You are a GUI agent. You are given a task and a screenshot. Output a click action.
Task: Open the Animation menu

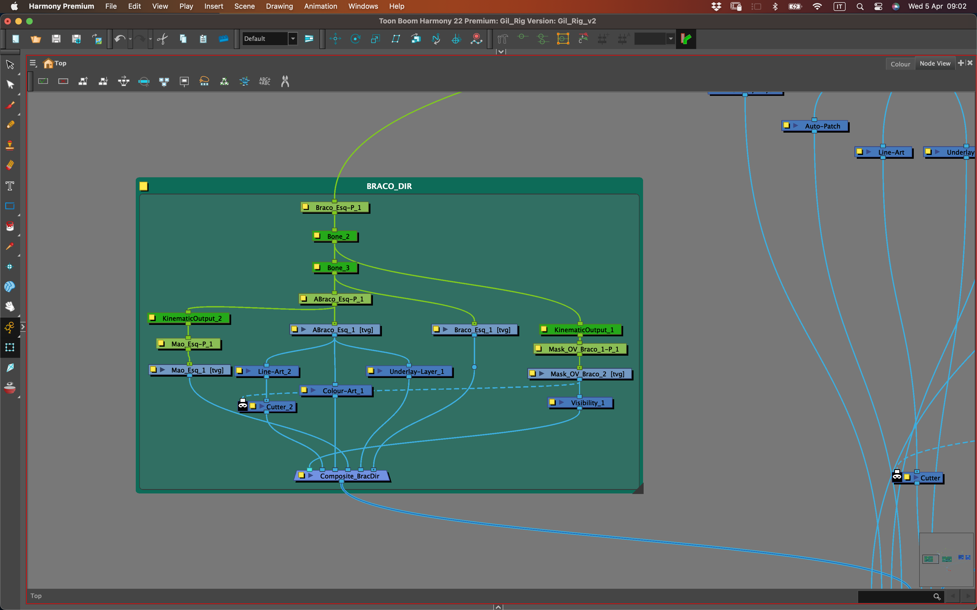pyautogui.click(x=320, y=6)
